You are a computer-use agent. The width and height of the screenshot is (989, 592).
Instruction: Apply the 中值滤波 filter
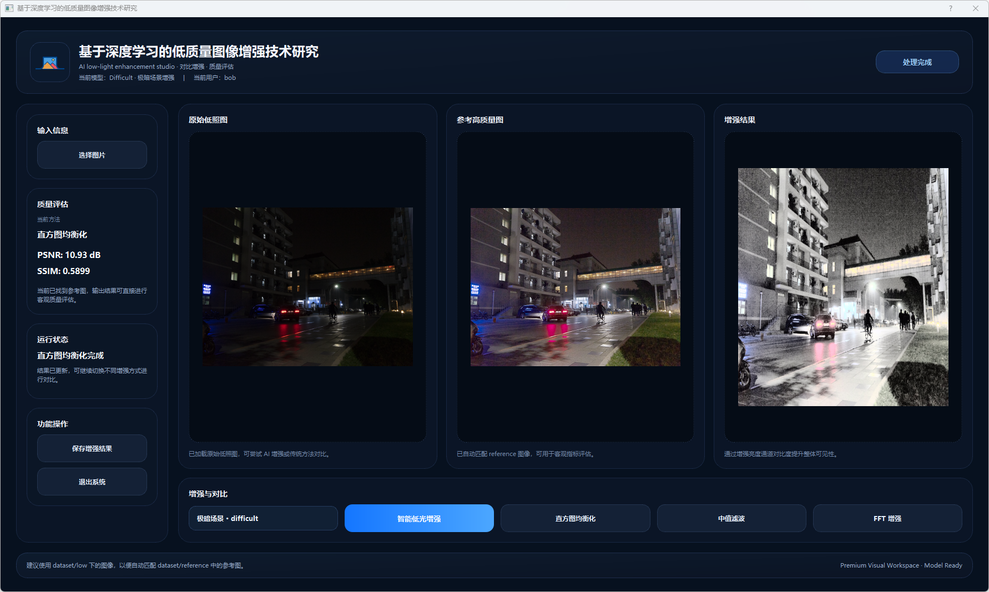[x=731, y=518]
